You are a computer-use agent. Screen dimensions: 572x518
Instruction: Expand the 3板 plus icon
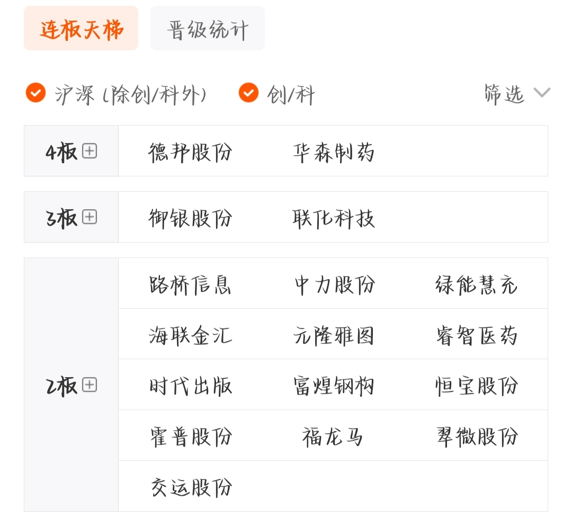coord(90,217)
